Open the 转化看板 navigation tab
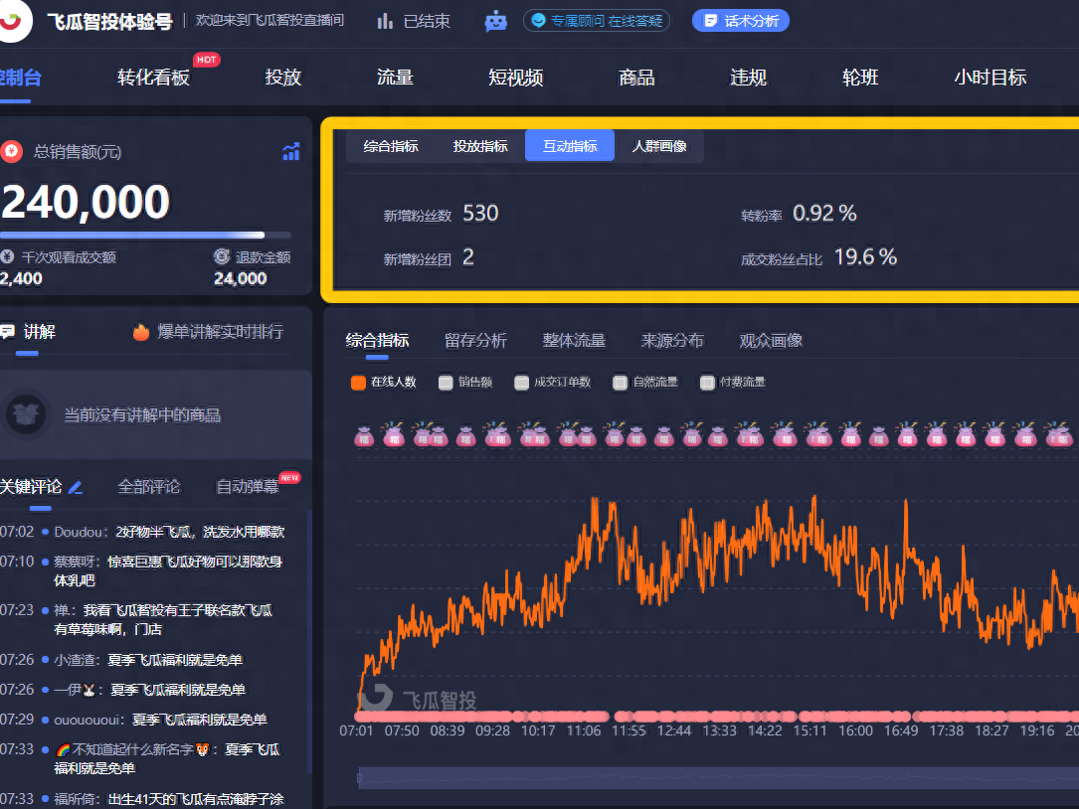Screen dimensions: 1079x809 (x=153, y=78)
